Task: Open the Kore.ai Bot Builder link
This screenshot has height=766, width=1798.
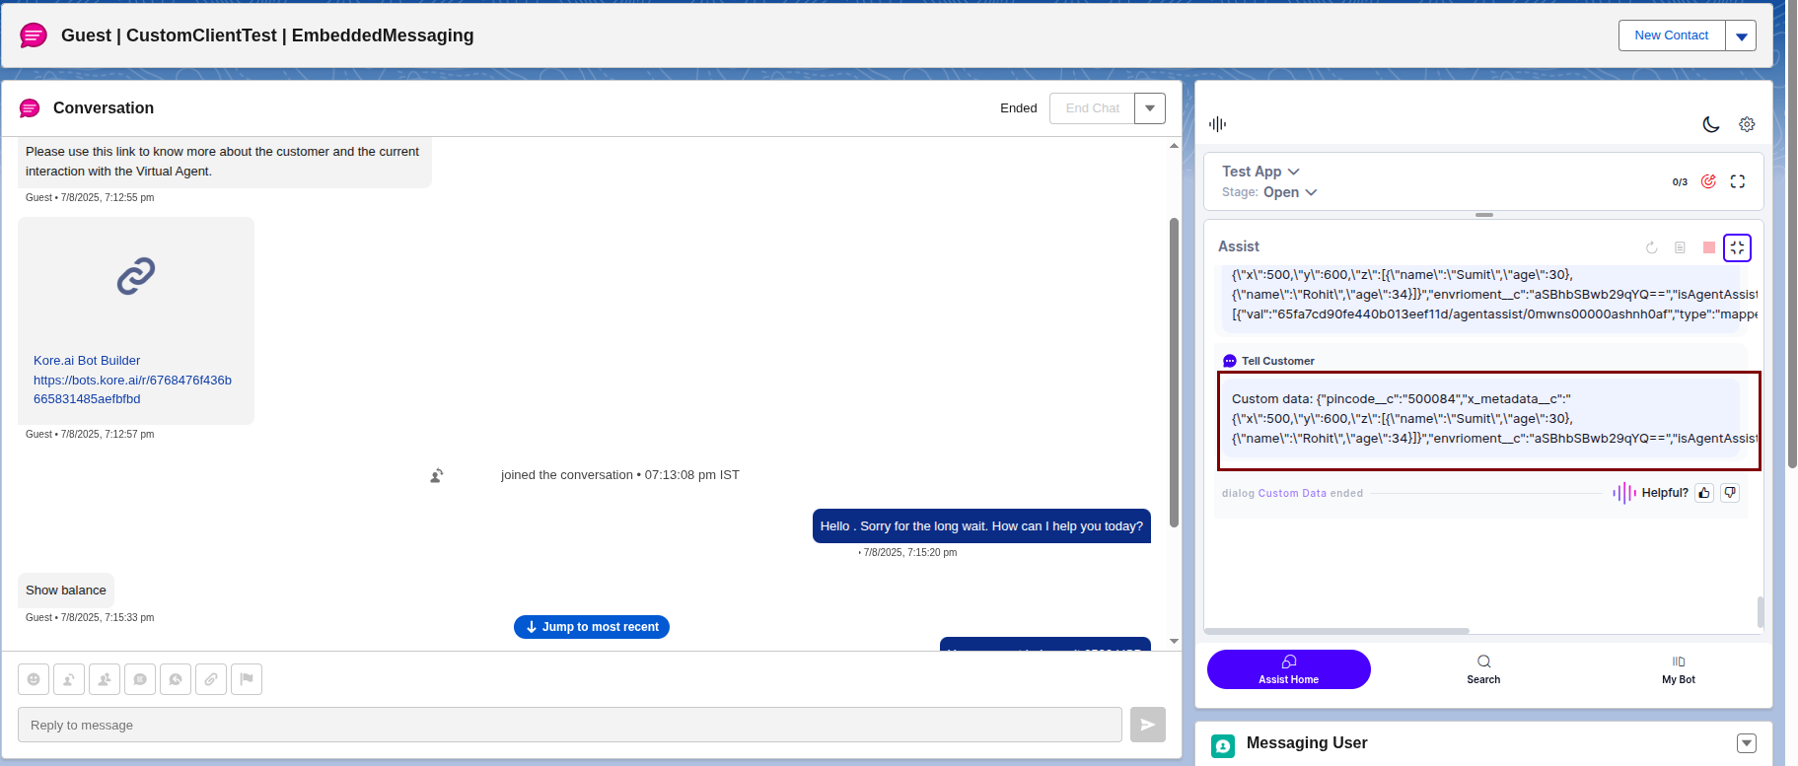Action: 87,361
